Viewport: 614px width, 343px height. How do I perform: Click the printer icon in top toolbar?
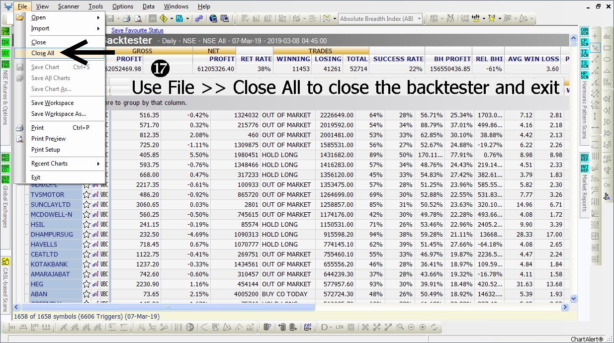(x=126, y=19)
